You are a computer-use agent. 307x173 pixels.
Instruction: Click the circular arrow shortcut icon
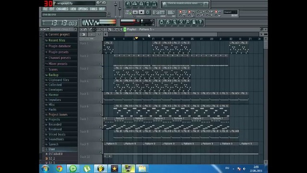coord(161,22)
